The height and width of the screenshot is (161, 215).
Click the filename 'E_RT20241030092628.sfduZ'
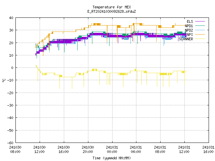(x=112, y=11)
